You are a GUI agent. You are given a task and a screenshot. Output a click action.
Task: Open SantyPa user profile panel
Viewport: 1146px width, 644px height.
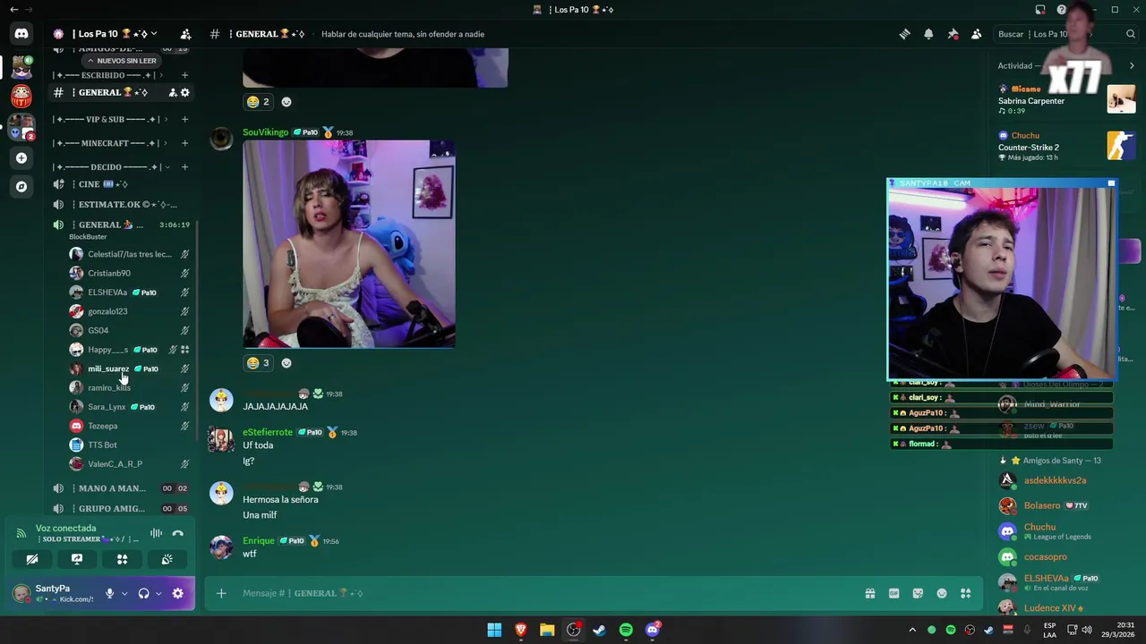(54, 593)
